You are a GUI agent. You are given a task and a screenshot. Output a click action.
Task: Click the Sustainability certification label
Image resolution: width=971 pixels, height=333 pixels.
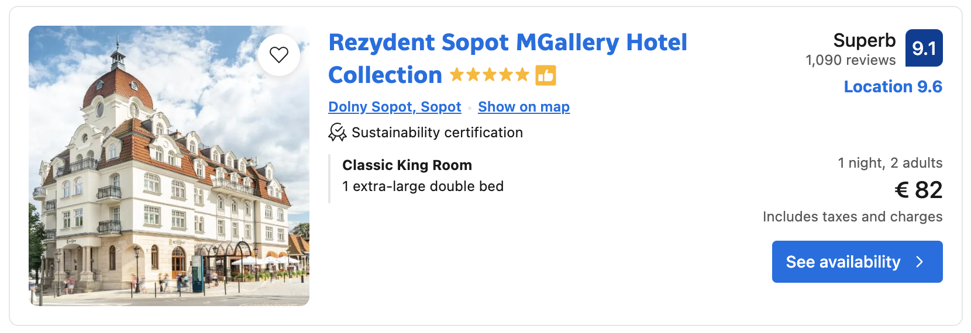pyautogui.click(x=437, y=133)
